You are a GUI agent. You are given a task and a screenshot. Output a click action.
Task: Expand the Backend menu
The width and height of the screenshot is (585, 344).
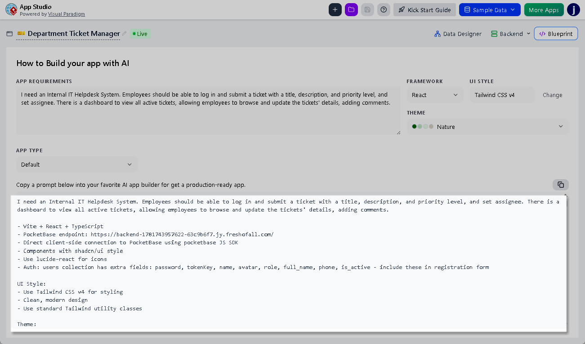(x=510, y=34)
